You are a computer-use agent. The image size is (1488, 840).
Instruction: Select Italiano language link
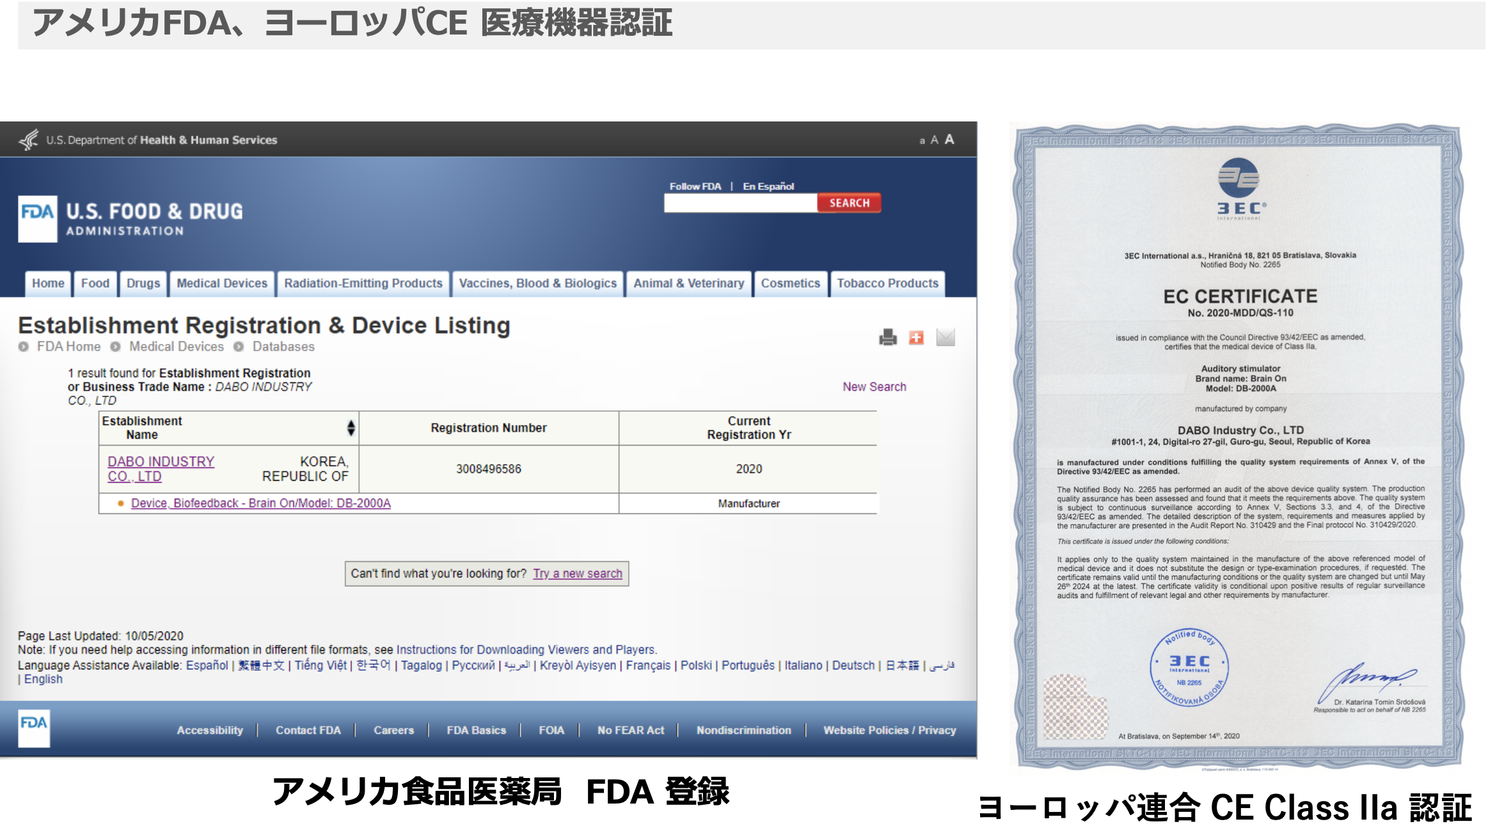pyautogui.click(x=803, y=665)
